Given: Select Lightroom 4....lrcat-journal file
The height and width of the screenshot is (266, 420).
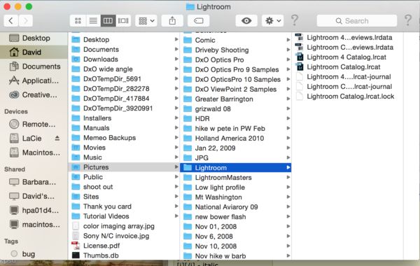Looking at the screenshot, I should pyautogui.click(x=347, y=76).
